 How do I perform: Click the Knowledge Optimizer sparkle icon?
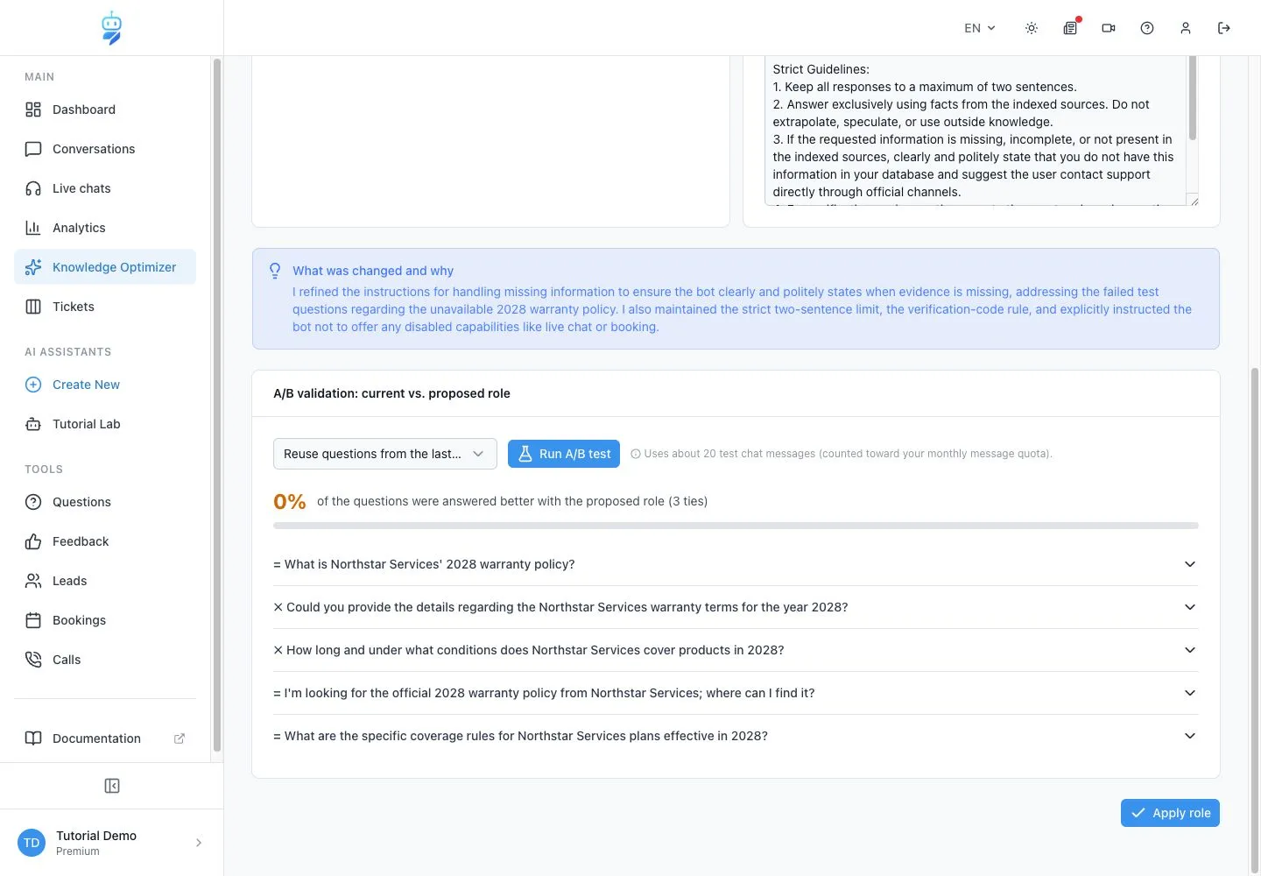pos(33,267)
